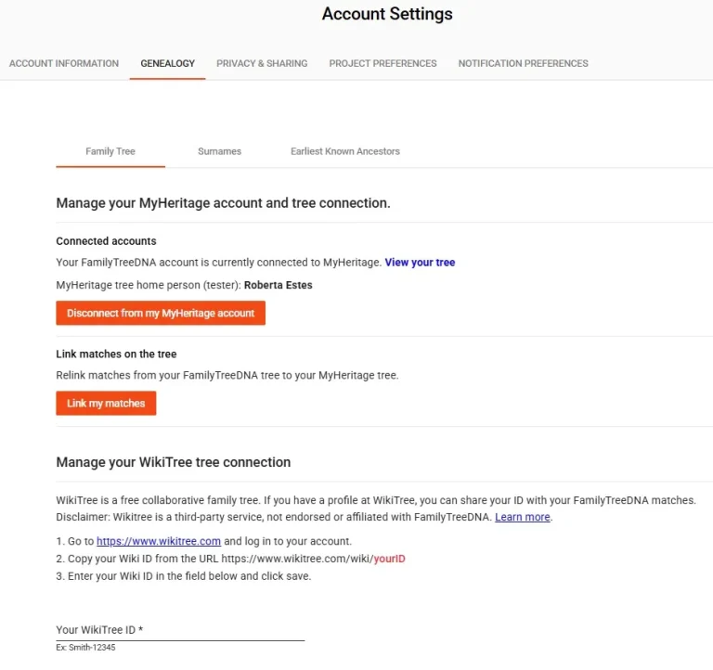This screenshot has height=670, width=713.
Task: Click the Roberta Estes tester name
Action: point(279,285)
